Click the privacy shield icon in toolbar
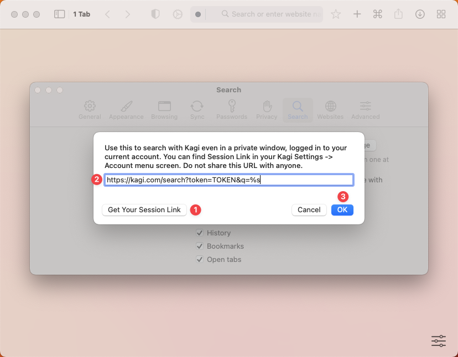 point(155,14)
